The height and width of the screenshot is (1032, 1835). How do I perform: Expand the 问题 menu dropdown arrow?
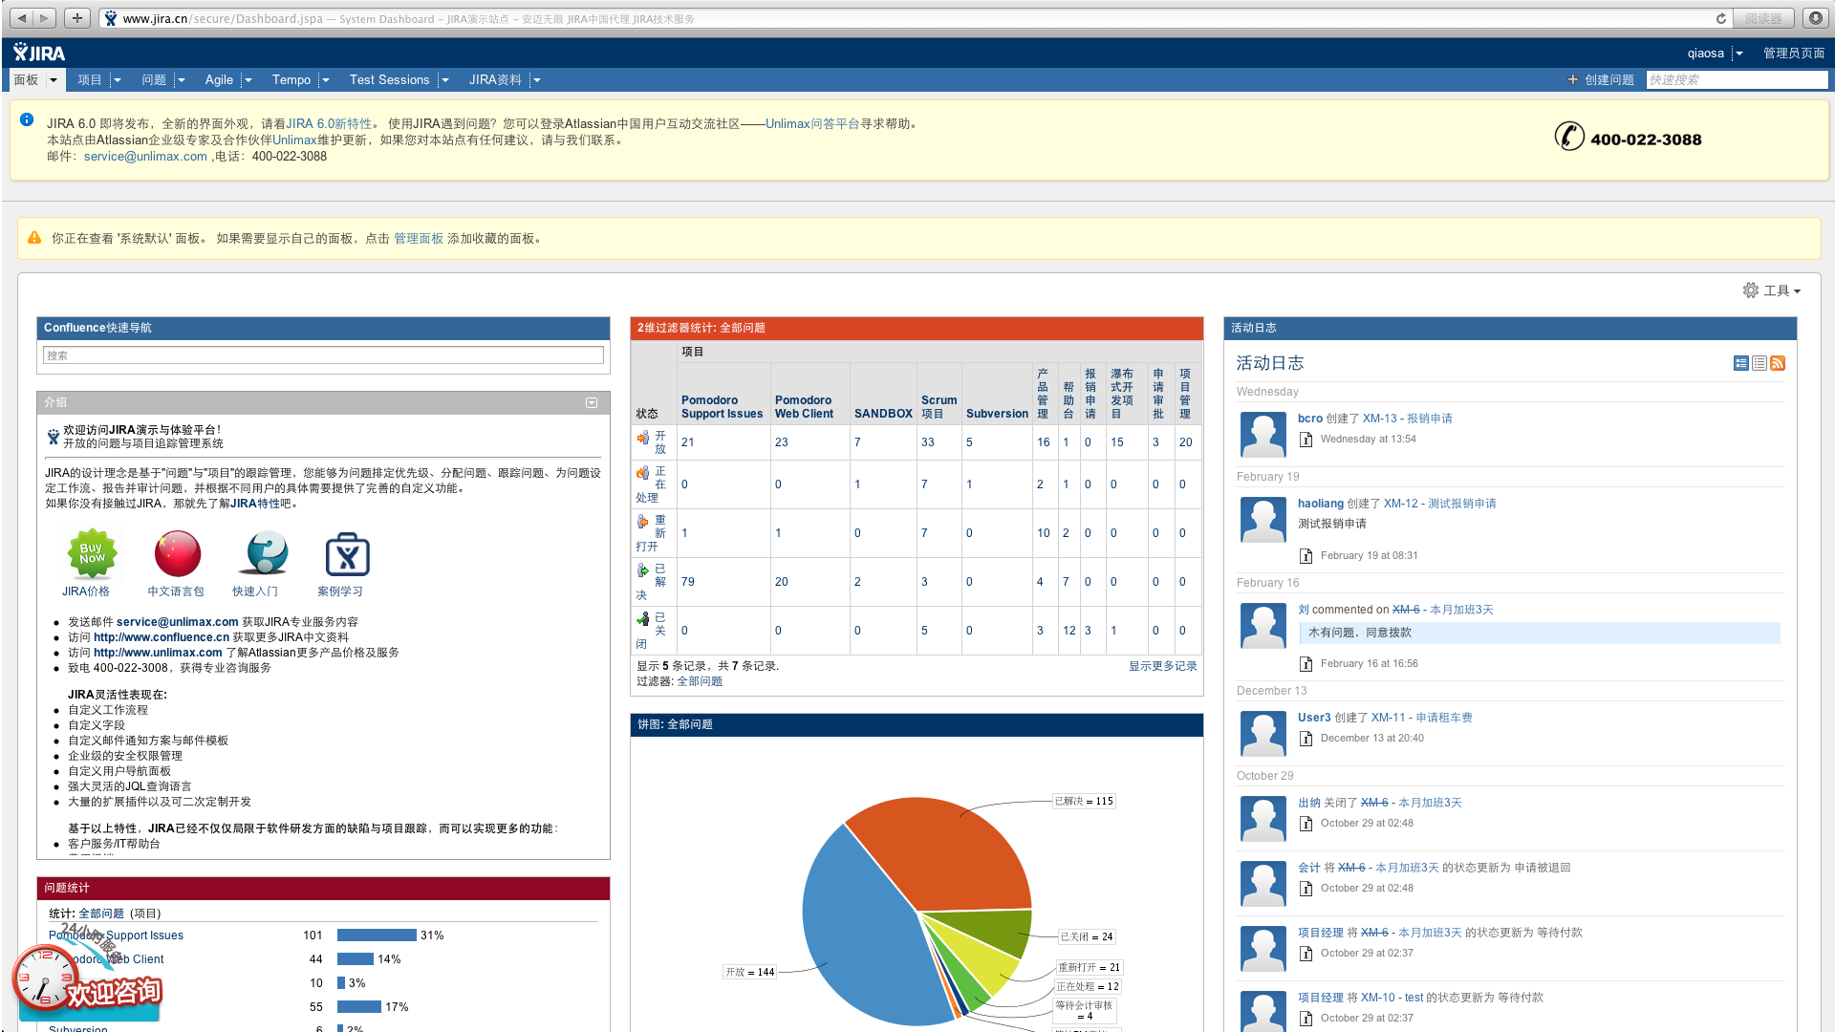182,80
